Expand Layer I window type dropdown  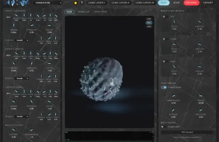point(22,40)
